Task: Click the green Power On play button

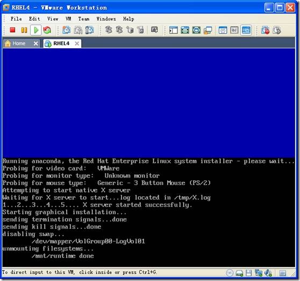Action: point(36,30)
